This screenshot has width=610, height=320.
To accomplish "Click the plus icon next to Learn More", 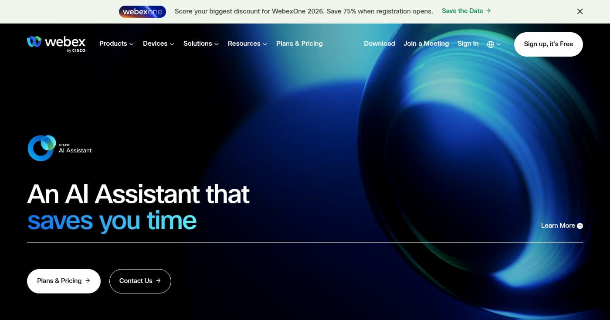I will (580, 226).
